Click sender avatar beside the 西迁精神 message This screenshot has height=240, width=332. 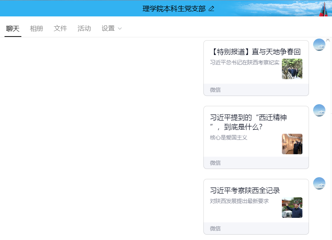pyautogui.click(x=319, y=110)
